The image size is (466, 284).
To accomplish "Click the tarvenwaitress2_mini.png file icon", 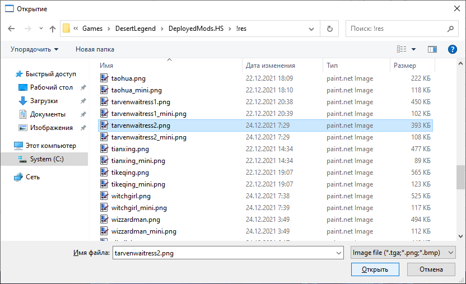I will click(x=104, y=137).
